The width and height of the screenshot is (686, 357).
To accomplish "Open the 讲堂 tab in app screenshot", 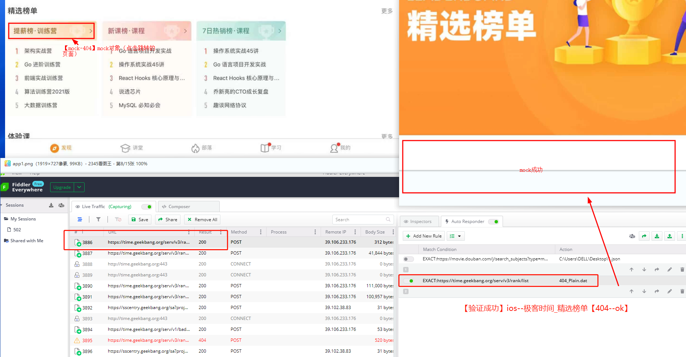I will point(132,148).
